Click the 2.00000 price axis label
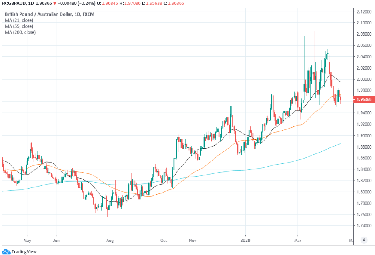The image size is (375, 255). (364, 80)
